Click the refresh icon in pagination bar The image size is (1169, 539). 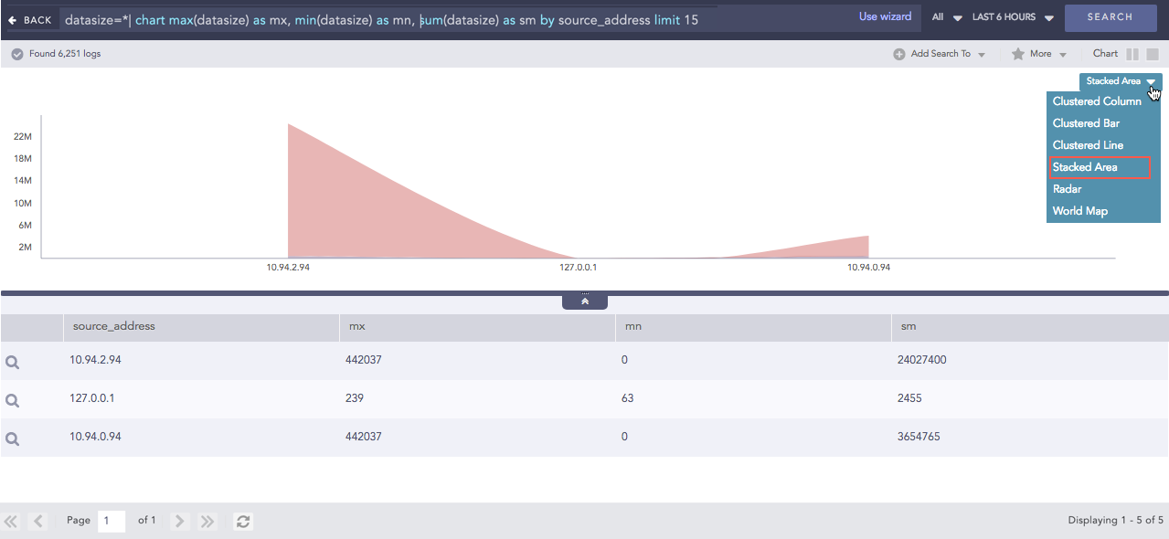tap(242, 521)
